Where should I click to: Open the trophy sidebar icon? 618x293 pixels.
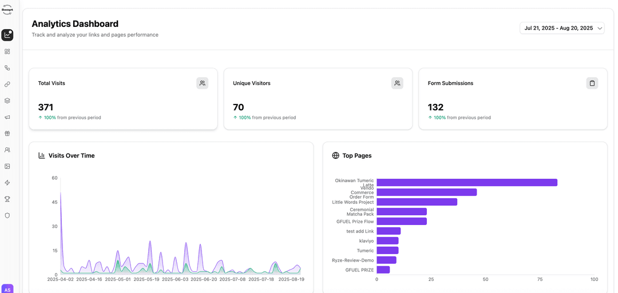pyautogui.click(x=7, y=199)
